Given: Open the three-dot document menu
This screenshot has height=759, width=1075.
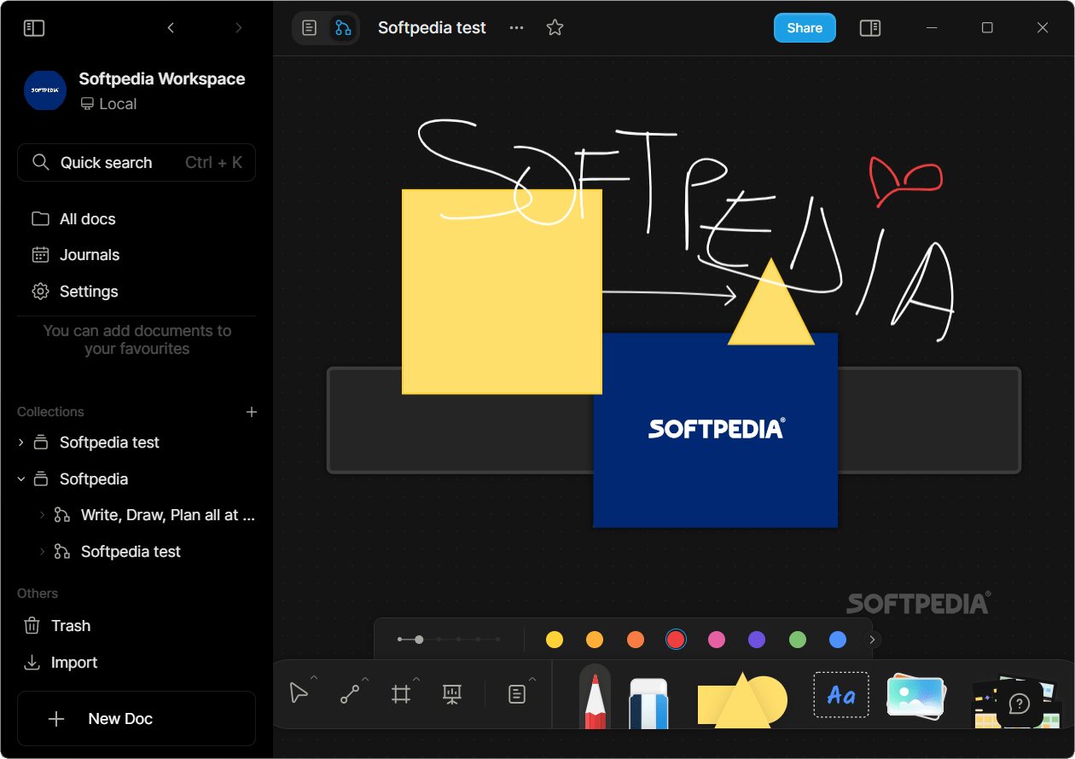Looking at the screenshot, I should click(517, 28).
